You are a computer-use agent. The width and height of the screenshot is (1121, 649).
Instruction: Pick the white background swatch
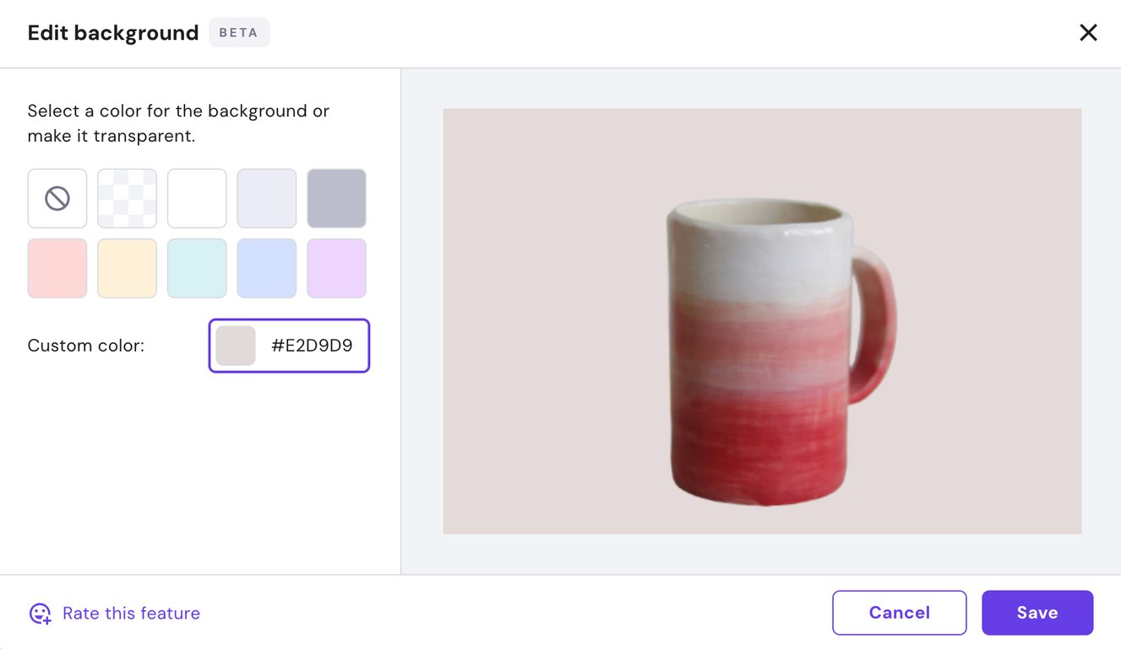(197, 199)
